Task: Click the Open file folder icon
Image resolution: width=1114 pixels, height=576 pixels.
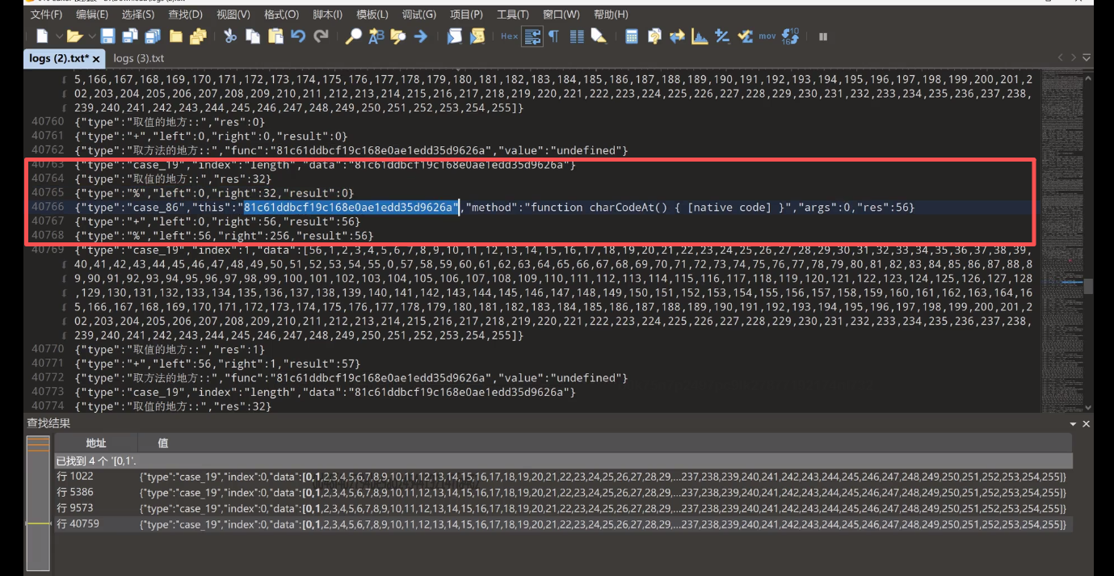Action: click(75, 36)
